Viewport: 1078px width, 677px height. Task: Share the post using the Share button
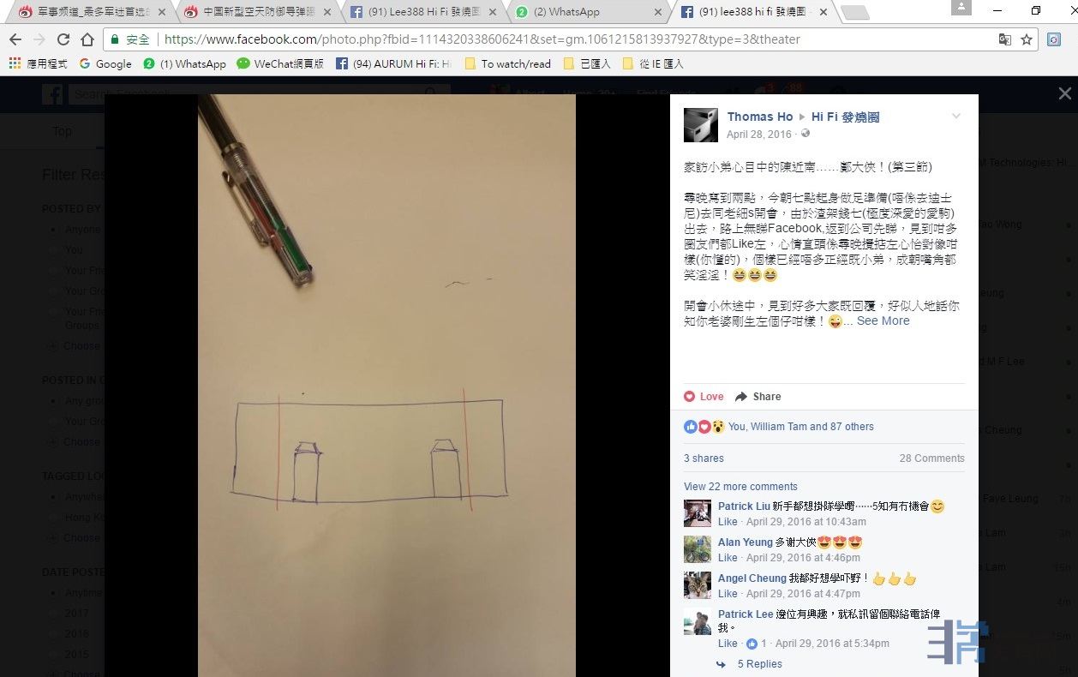pos(758,397)
